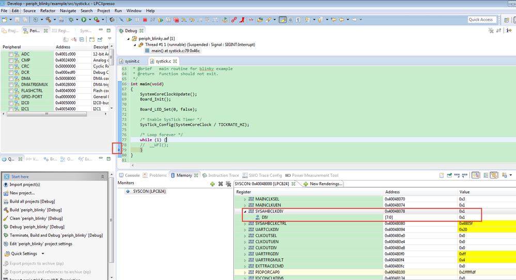Switch to the Instruction Trace tab
516x280 pixels.
tap(221, 175)
